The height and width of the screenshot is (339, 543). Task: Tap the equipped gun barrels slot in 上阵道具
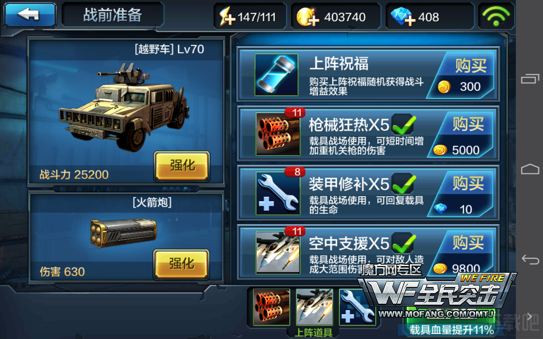pyautogui.click(x=271, y=307)
